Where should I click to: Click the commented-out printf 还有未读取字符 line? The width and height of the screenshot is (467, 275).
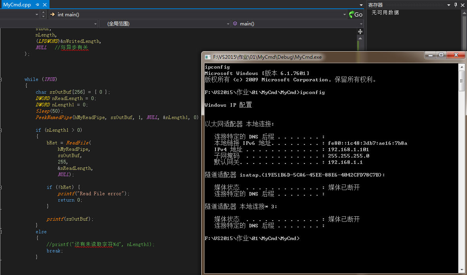(100, 244)
